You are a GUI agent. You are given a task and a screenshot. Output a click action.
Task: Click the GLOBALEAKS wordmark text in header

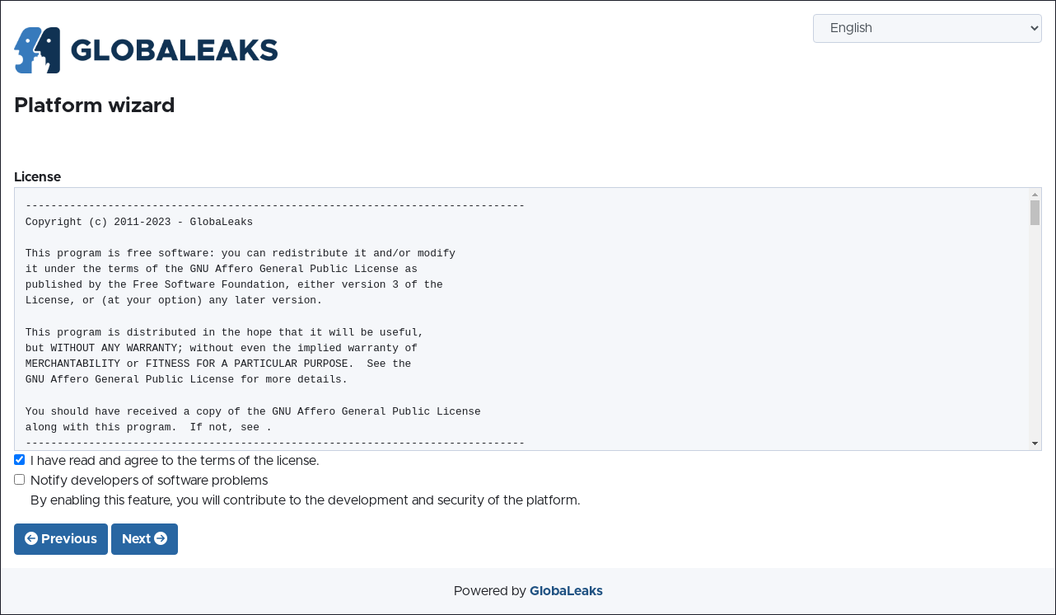click(175, 50)
